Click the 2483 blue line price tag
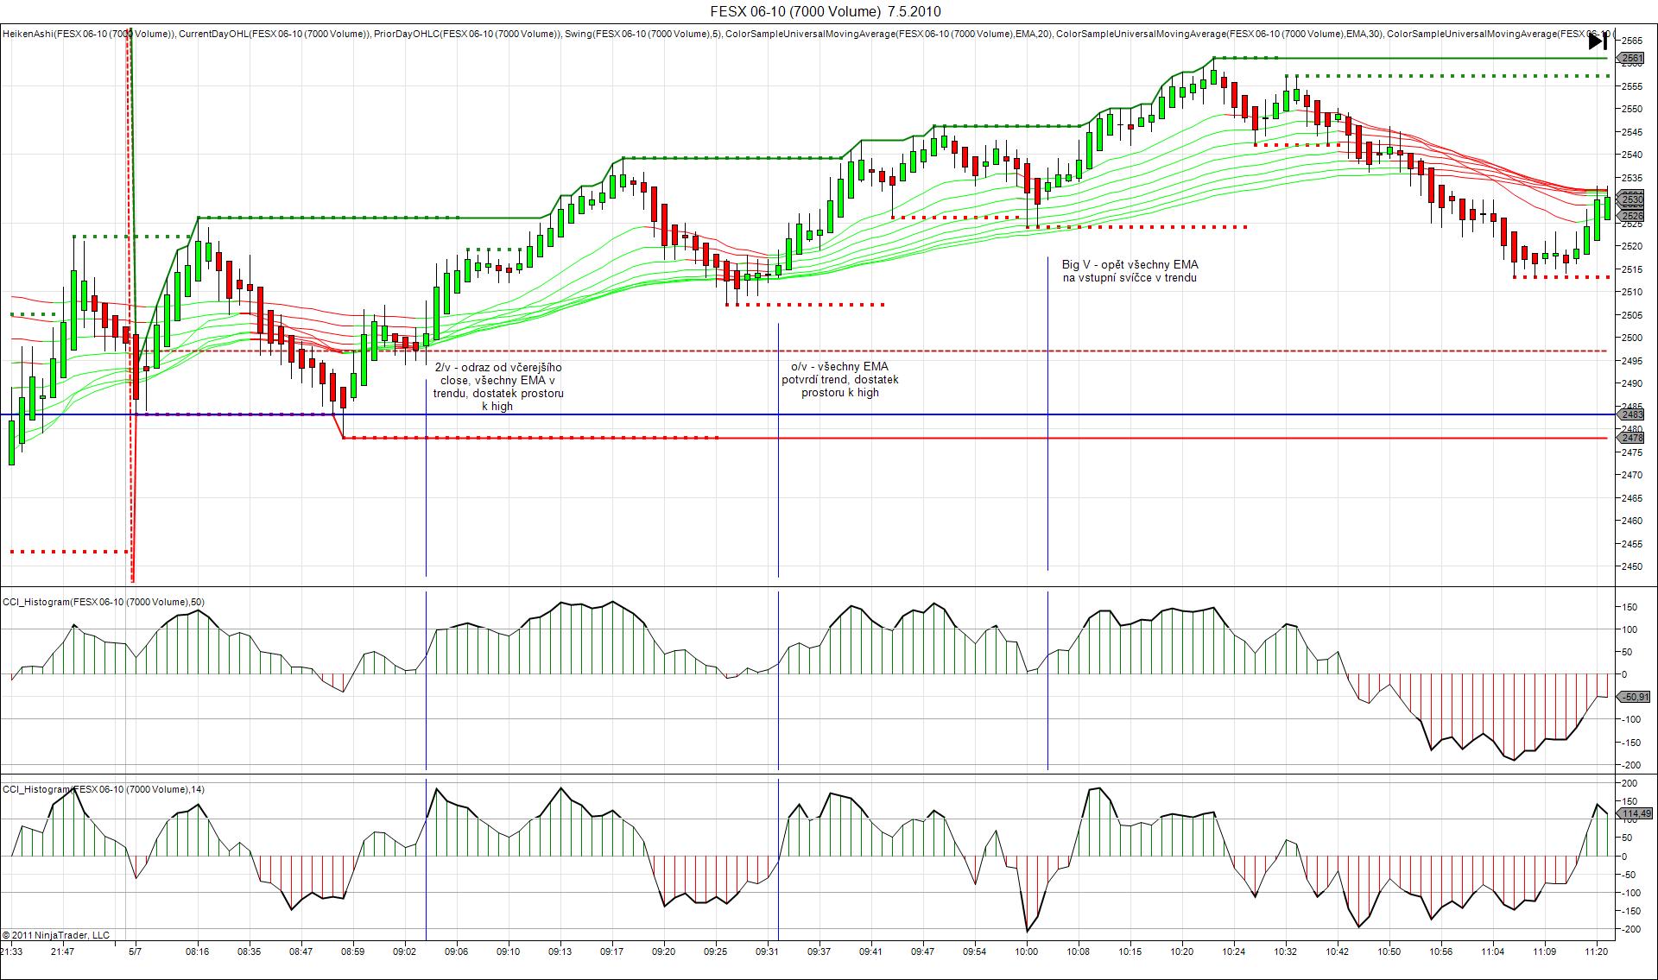Screen dimensions: 1658x980 (x=1632, y=414)
